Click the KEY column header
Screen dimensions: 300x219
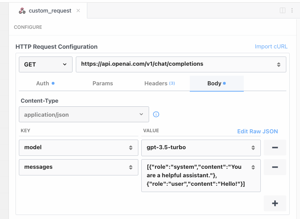(x=26, y=131)
